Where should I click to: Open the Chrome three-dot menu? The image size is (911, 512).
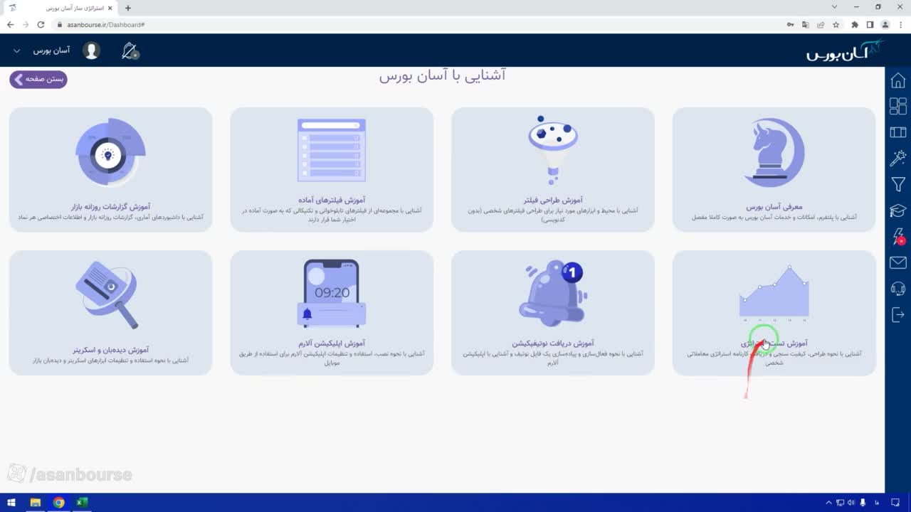901,24
